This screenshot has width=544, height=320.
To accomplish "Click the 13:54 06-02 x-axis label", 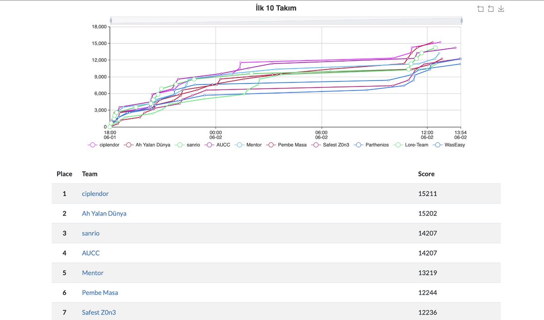I will (461, 134).
